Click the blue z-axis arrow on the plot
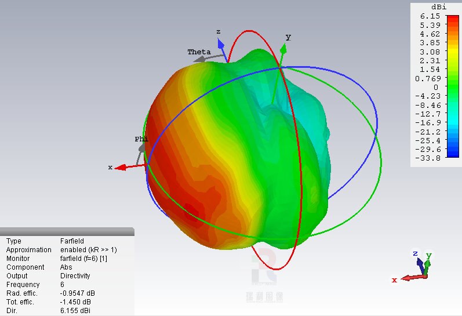The width and height of the screenshot is (462, 316). click(x=221, y=44)
